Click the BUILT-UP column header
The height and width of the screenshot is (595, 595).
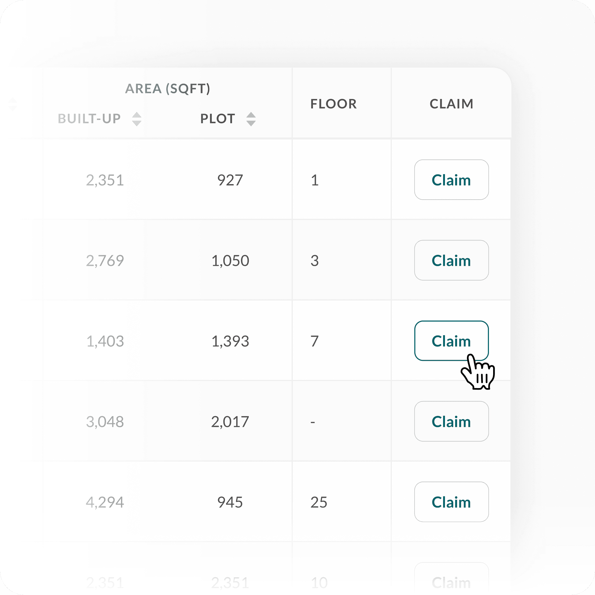coord(89,119)
